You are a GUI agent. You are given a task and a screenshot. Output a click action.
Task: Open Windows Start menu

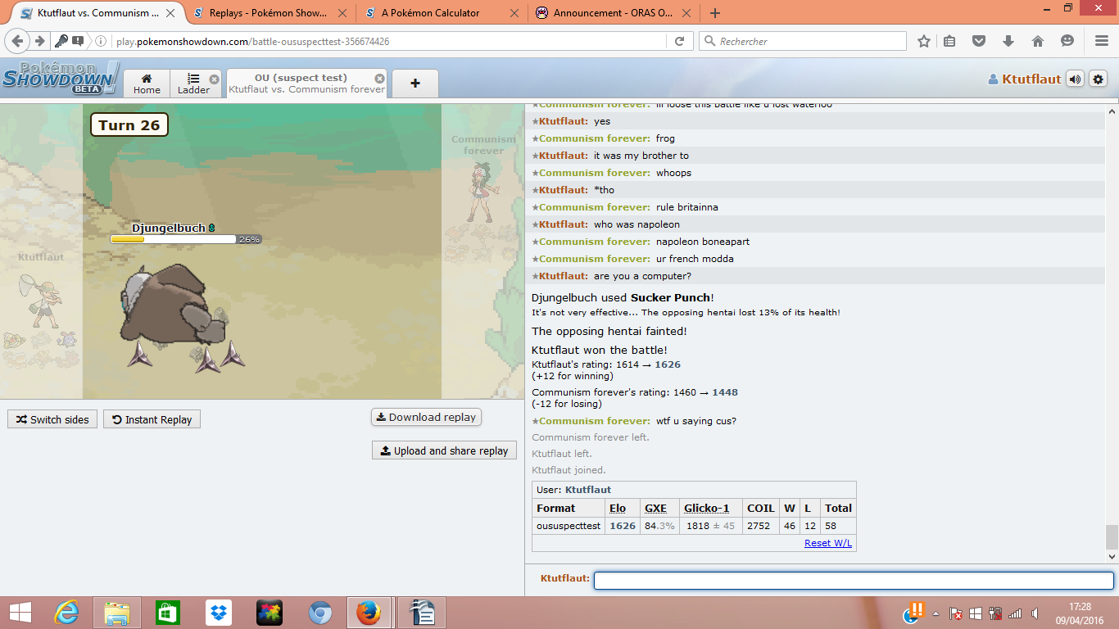click(x=20, y=613)
